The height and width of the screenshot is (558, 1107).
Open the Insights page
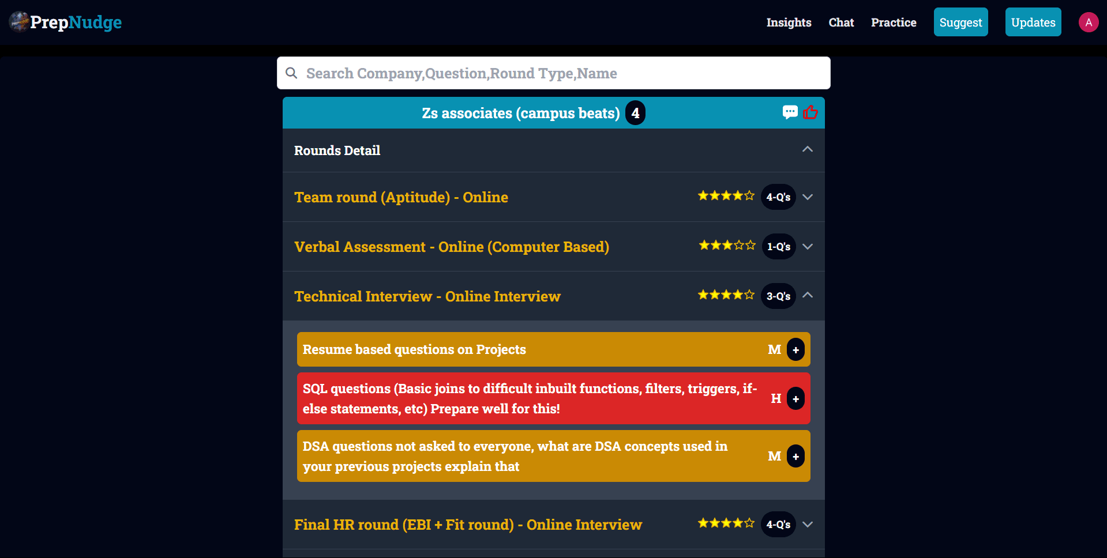pos(789,22)
